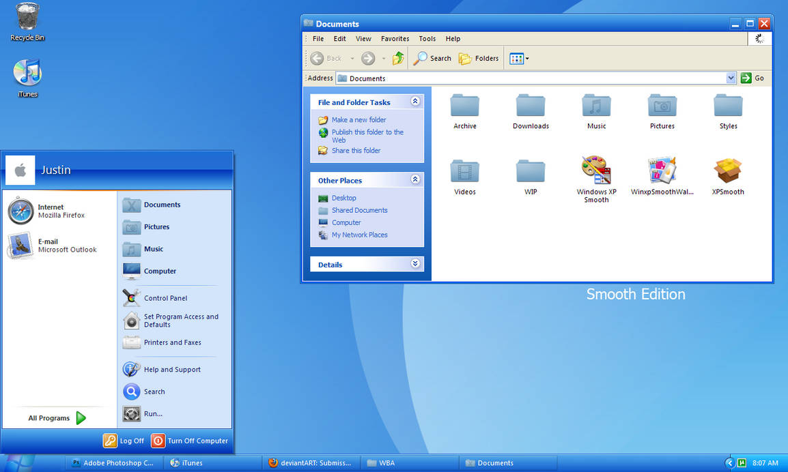This screenshot has height=472, width=788.
Task: Click the Up one level toolbar icon
Action: click(398, 59)
